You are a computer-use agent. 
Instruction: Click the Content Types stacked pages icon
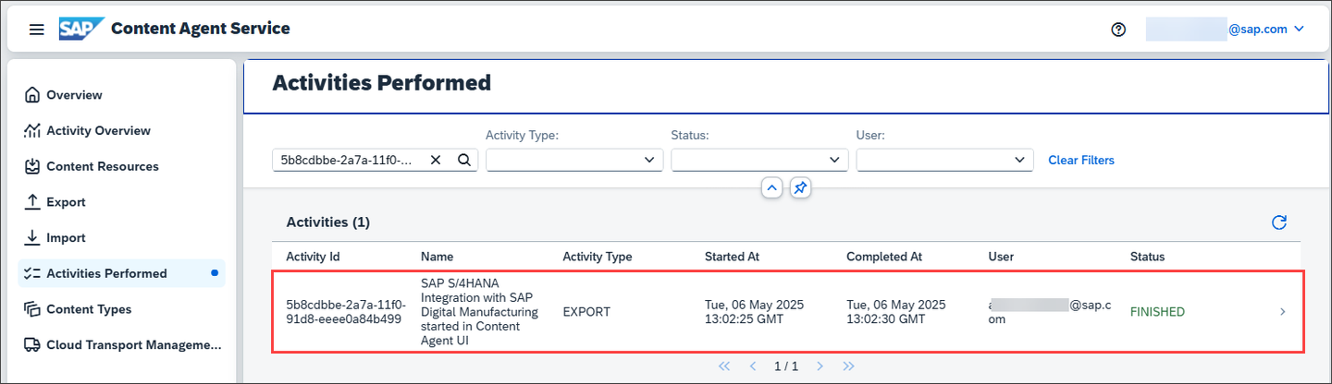point(32,309)
